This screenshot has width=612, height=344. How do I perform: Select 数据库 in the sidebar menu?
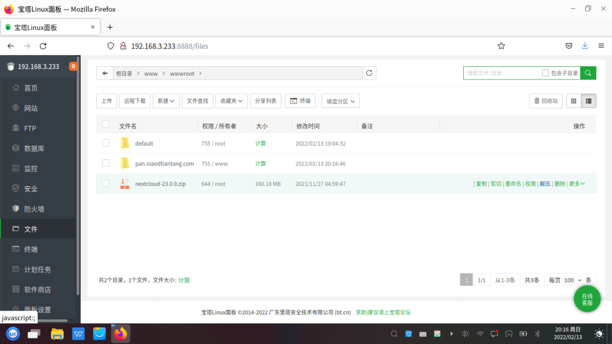tap(33, 148)
